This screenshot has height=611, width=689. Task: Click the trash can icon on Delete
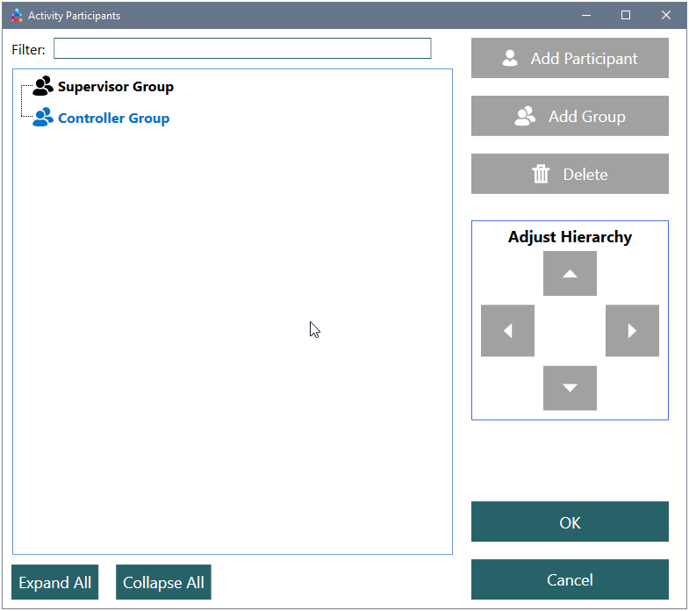(x=541, y=174)
